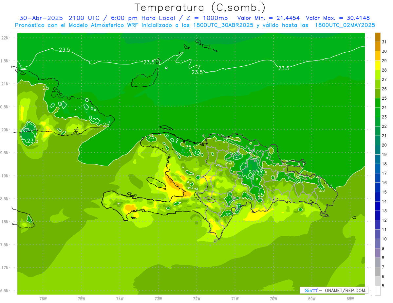Click the legend value "31"

(384, 42)
